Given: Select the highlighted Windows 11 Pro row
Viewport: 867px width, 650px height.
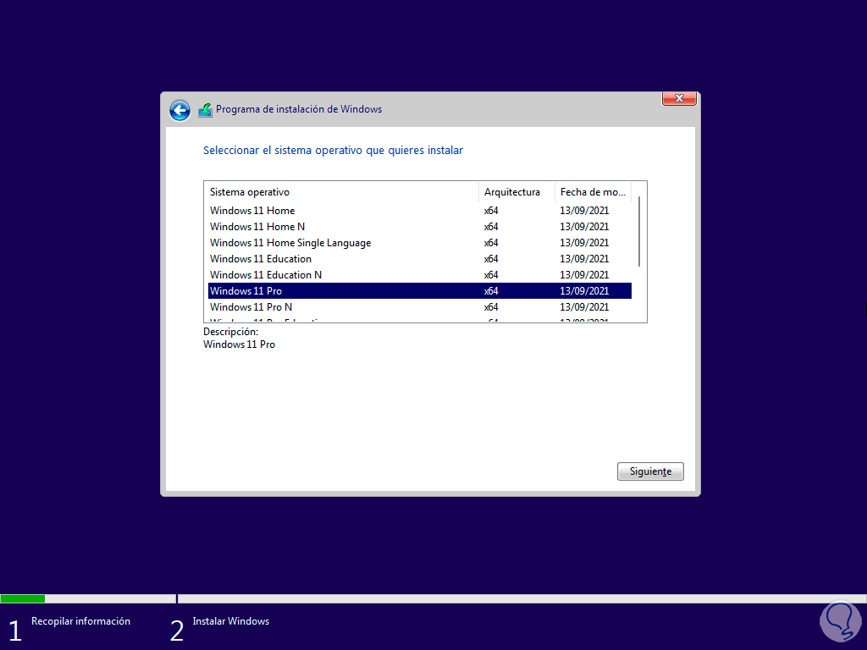Looking at the screenshot, I should pos(420,291).
